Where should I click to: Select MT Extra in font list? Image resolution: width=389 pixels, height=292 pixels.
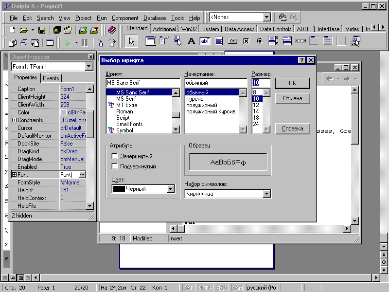pos(126,105)
